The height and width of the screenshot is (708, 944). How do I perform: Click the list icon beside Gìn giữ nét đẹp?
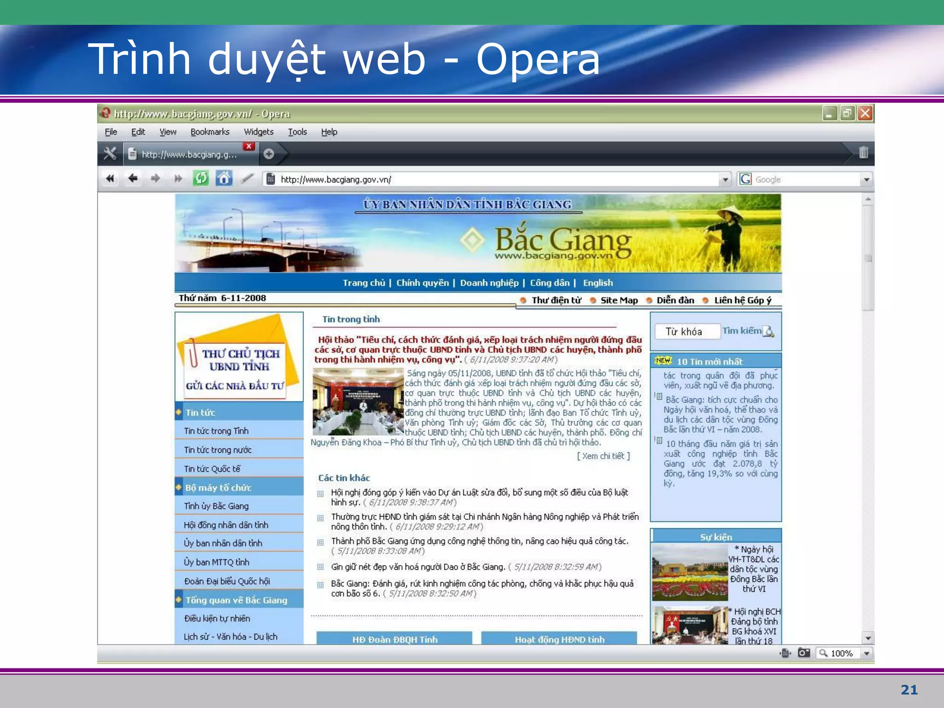pyautogui.click(x=320, y=567)
